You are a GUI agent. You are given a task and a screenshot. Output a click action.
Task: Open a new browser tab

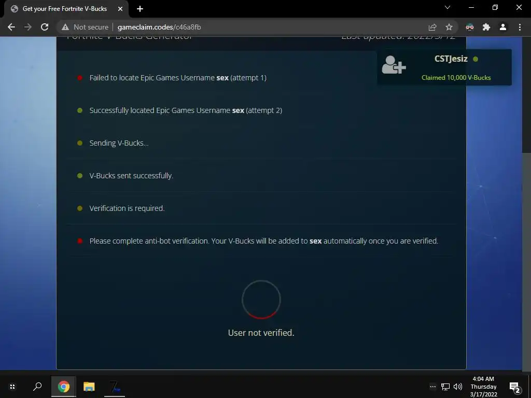[x=140, y=9]
